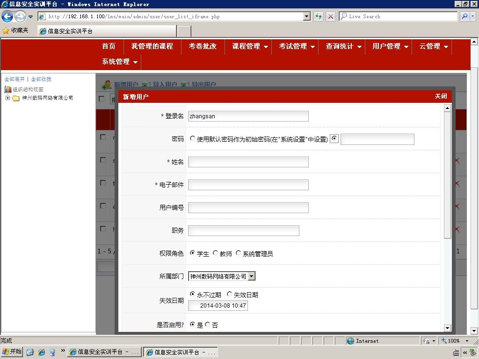
Task: Select the custom password radio button
Action: (x=334, y=138)
